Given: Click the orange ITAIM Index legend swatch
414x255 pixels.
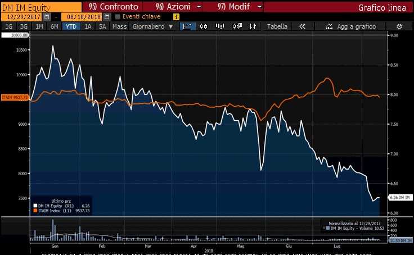Looking at the screenshot, I should [35, 211].
